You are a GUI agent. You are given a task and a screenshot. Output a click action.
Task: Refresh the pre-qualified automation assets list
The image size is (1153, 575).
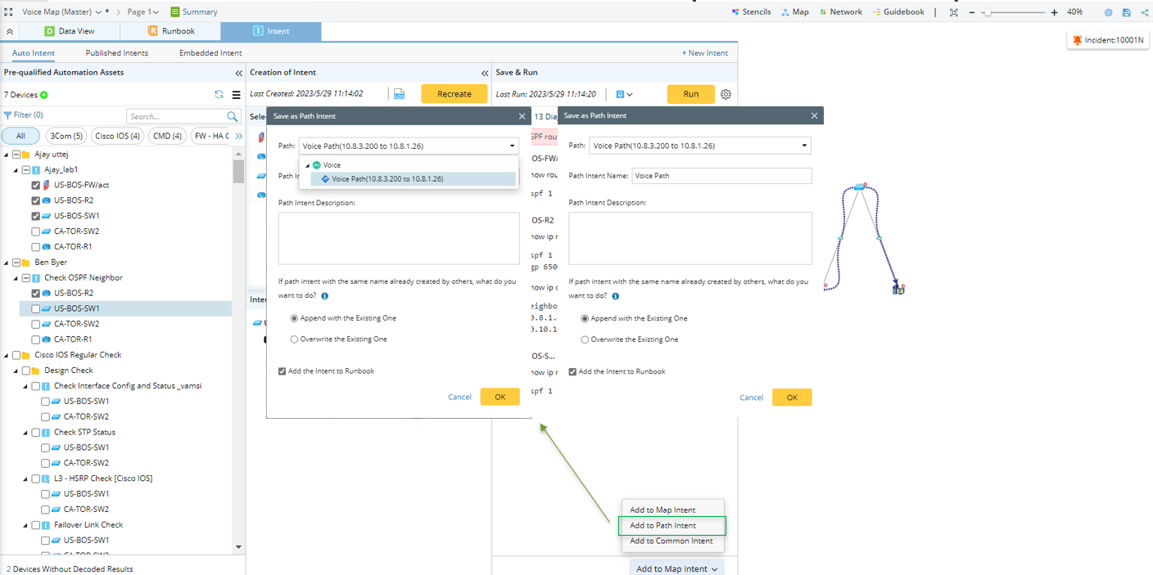click(219, 95)
